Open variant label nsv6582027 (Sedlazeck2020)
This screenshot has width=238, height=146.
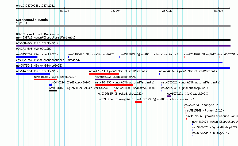click(37, 43)
